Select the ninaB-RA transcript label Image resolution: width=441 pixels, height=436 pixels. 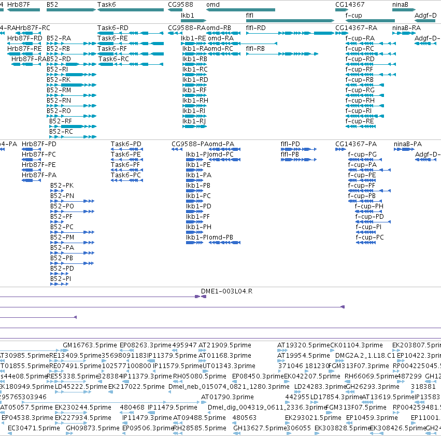[407, 28]
